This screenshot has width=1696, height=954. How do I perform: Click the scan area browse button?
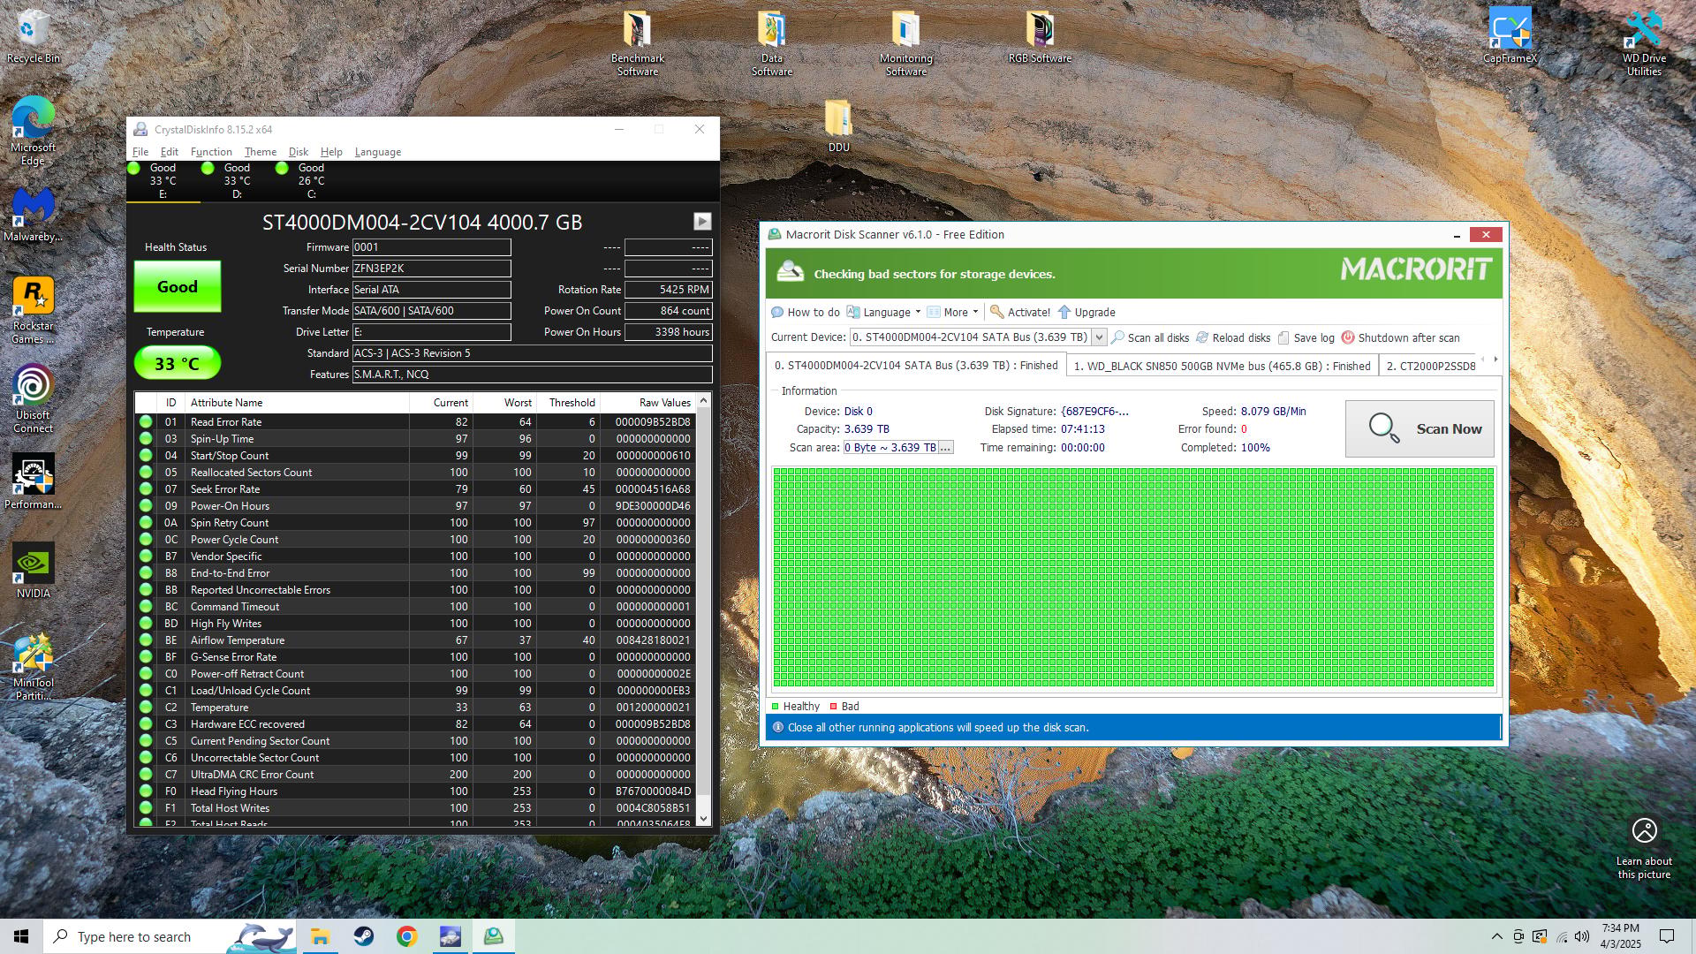click(x=945, y=448)
